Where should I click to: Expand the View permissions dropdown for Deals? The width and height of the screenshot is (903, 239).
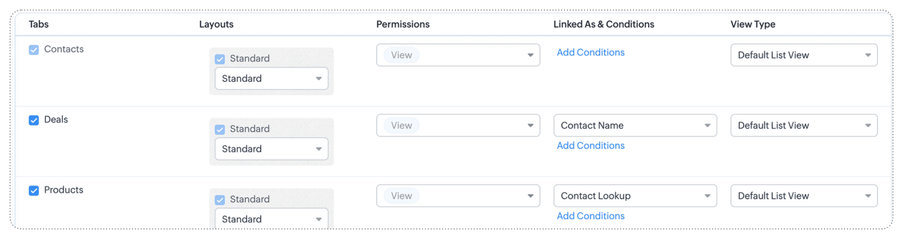click(458, 125)
